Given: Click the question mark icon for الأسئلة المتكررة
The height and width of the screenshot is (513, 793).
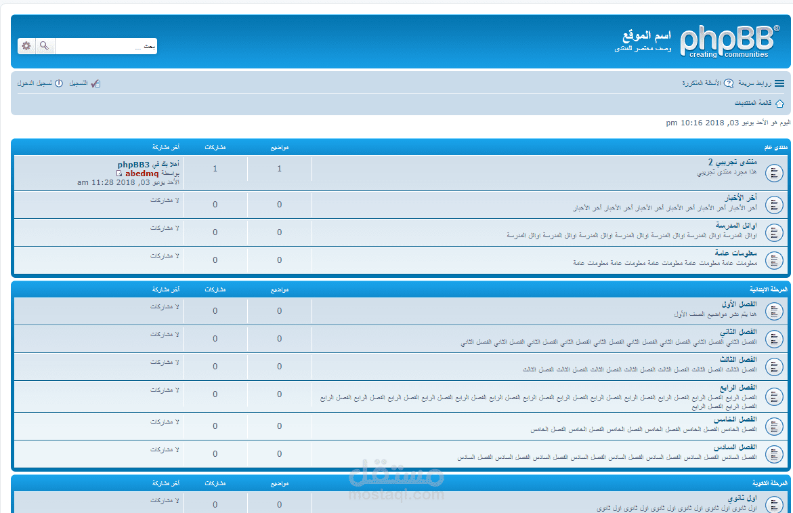Looking at the screenshot, I should (728, 83).
